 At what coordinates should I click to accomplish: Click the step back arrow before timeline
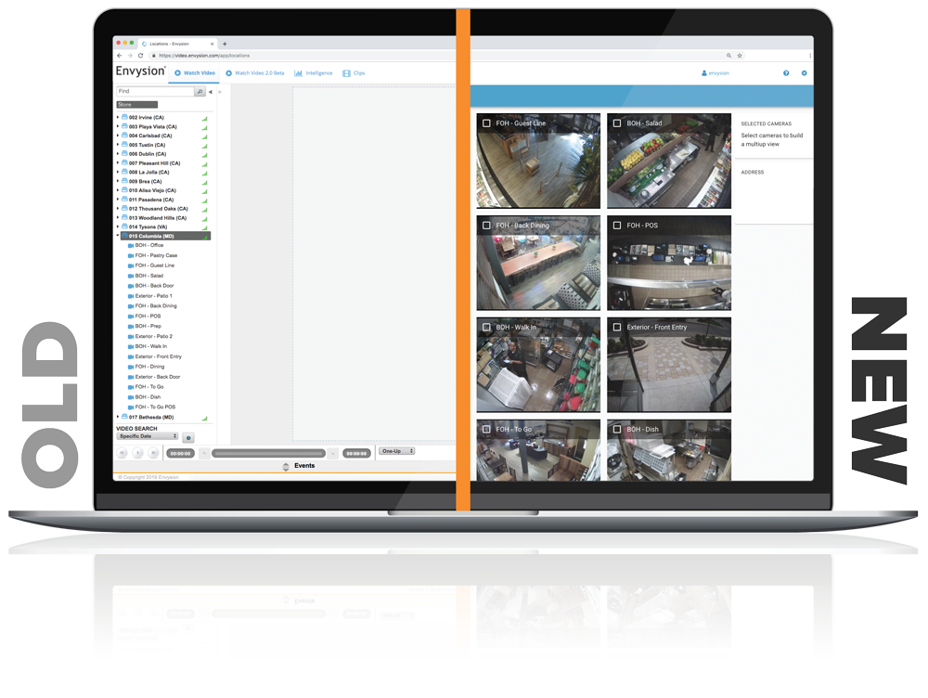[x=204, y=454]
